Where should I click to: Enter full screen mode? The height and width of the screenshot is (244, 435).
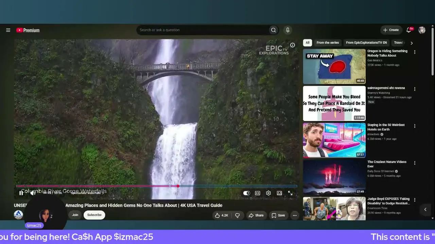(x=290, y=193)
